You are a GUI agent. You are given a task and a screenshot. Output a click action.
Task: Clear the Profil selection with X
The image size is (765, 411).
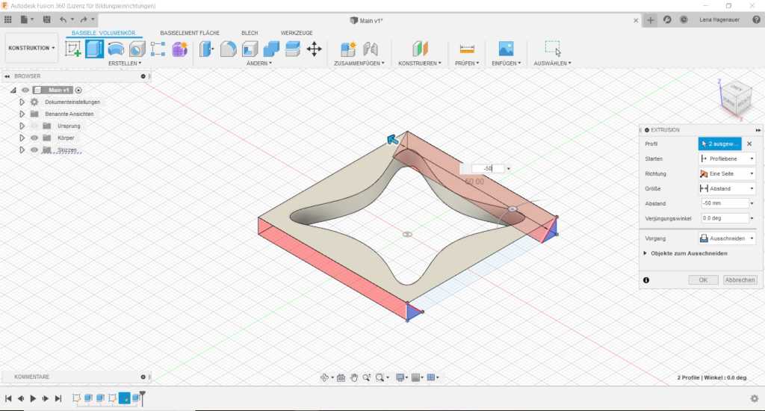pyautogui.click(x=749, y=144)
